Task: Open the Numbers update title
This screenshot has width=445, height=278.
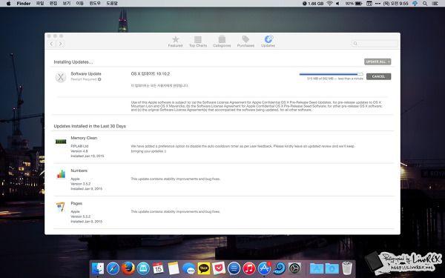Action: point(79,171)
